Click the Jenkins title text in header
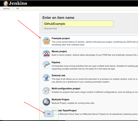The image size is (138, 121). (18, 3)
